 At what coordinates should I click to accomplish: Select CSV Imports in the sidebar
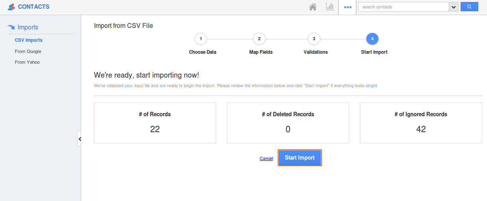[28, 40]
